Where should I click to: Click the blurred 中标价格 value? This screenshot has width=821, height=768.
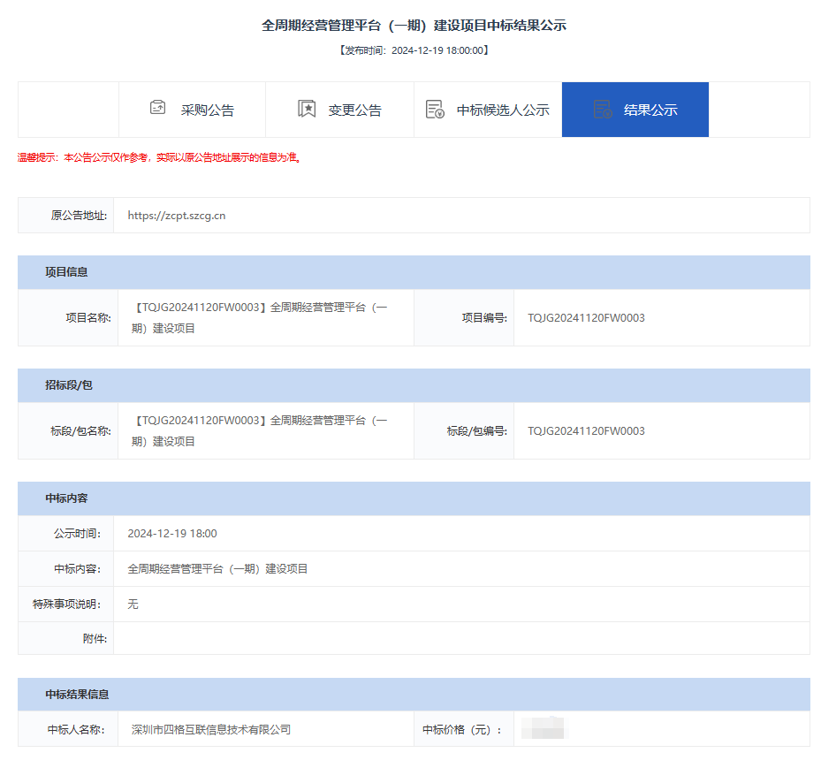point(543,727)
